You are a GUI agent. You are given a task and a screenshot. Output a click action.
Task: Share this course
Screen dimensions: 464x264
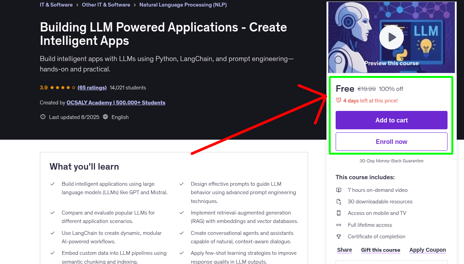click(x=344, y=250)
